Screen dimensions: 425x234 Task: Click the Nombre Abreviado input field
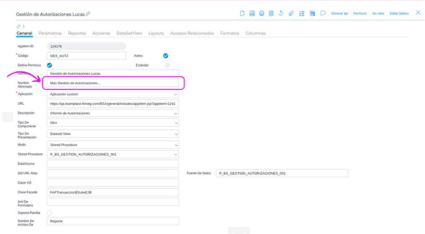point(113,83)
